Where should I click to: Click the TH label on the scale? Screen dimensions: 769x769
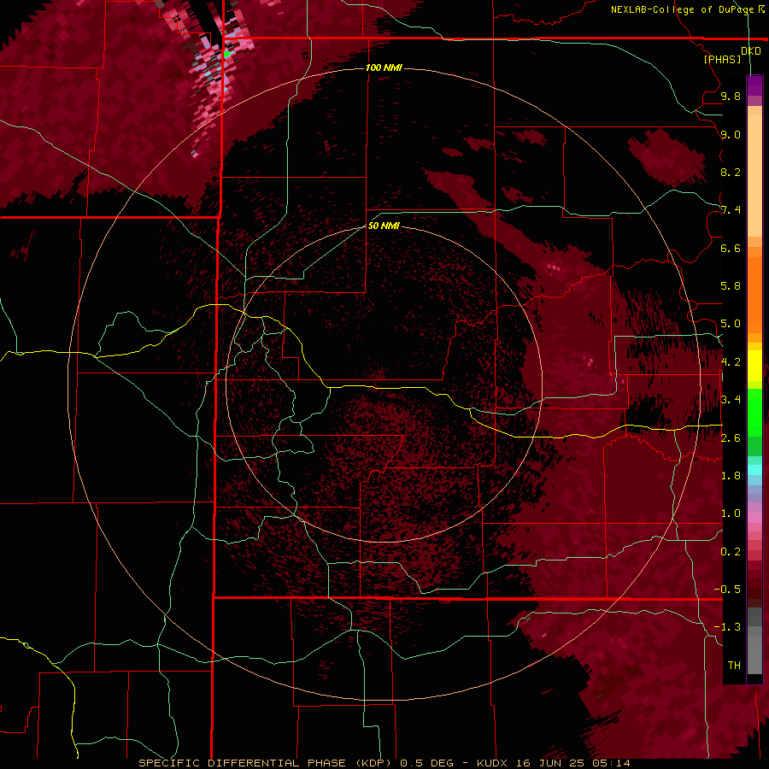tap(734, 666)
